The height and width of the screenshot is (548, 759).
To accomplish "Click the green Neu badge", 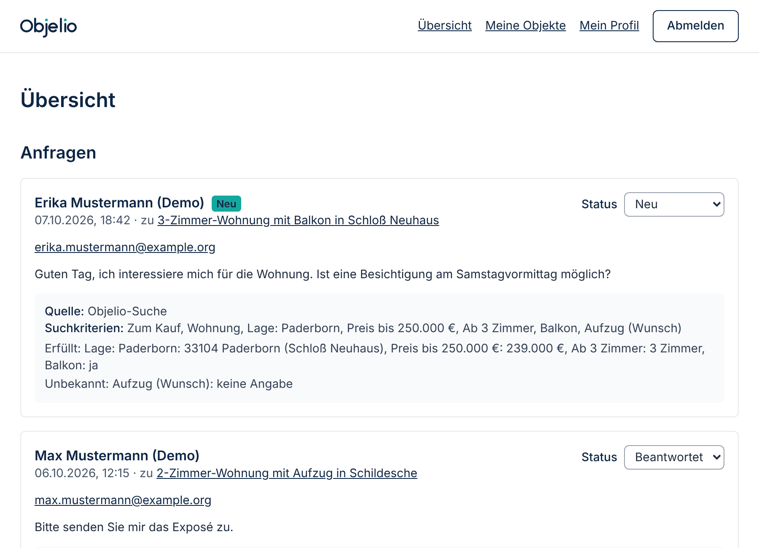I will (226, 204).
